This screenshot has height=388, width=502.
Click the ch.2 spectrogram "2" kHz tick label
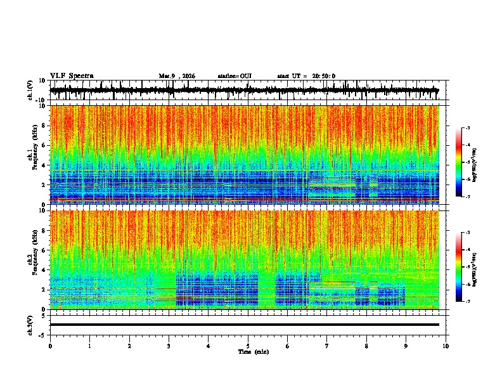click(44, 290)
